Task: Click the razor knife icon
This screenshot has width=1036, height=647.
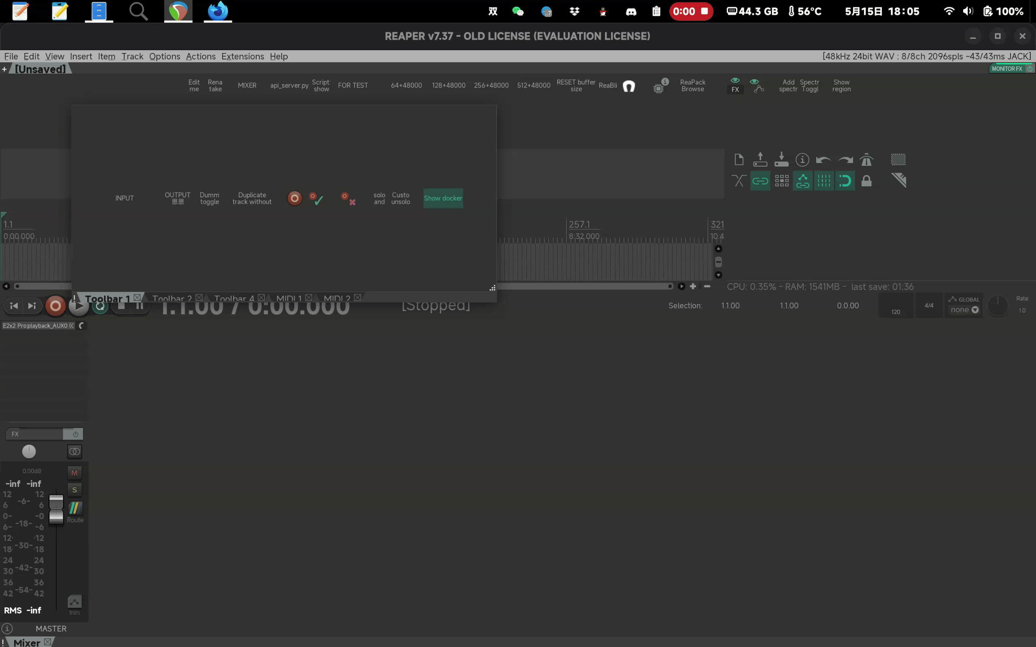Action: 898,180
